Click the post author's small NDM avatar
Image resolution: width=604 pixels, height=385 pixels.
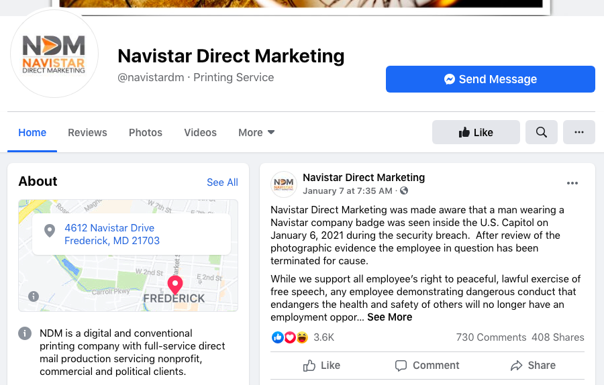(283, 184)
